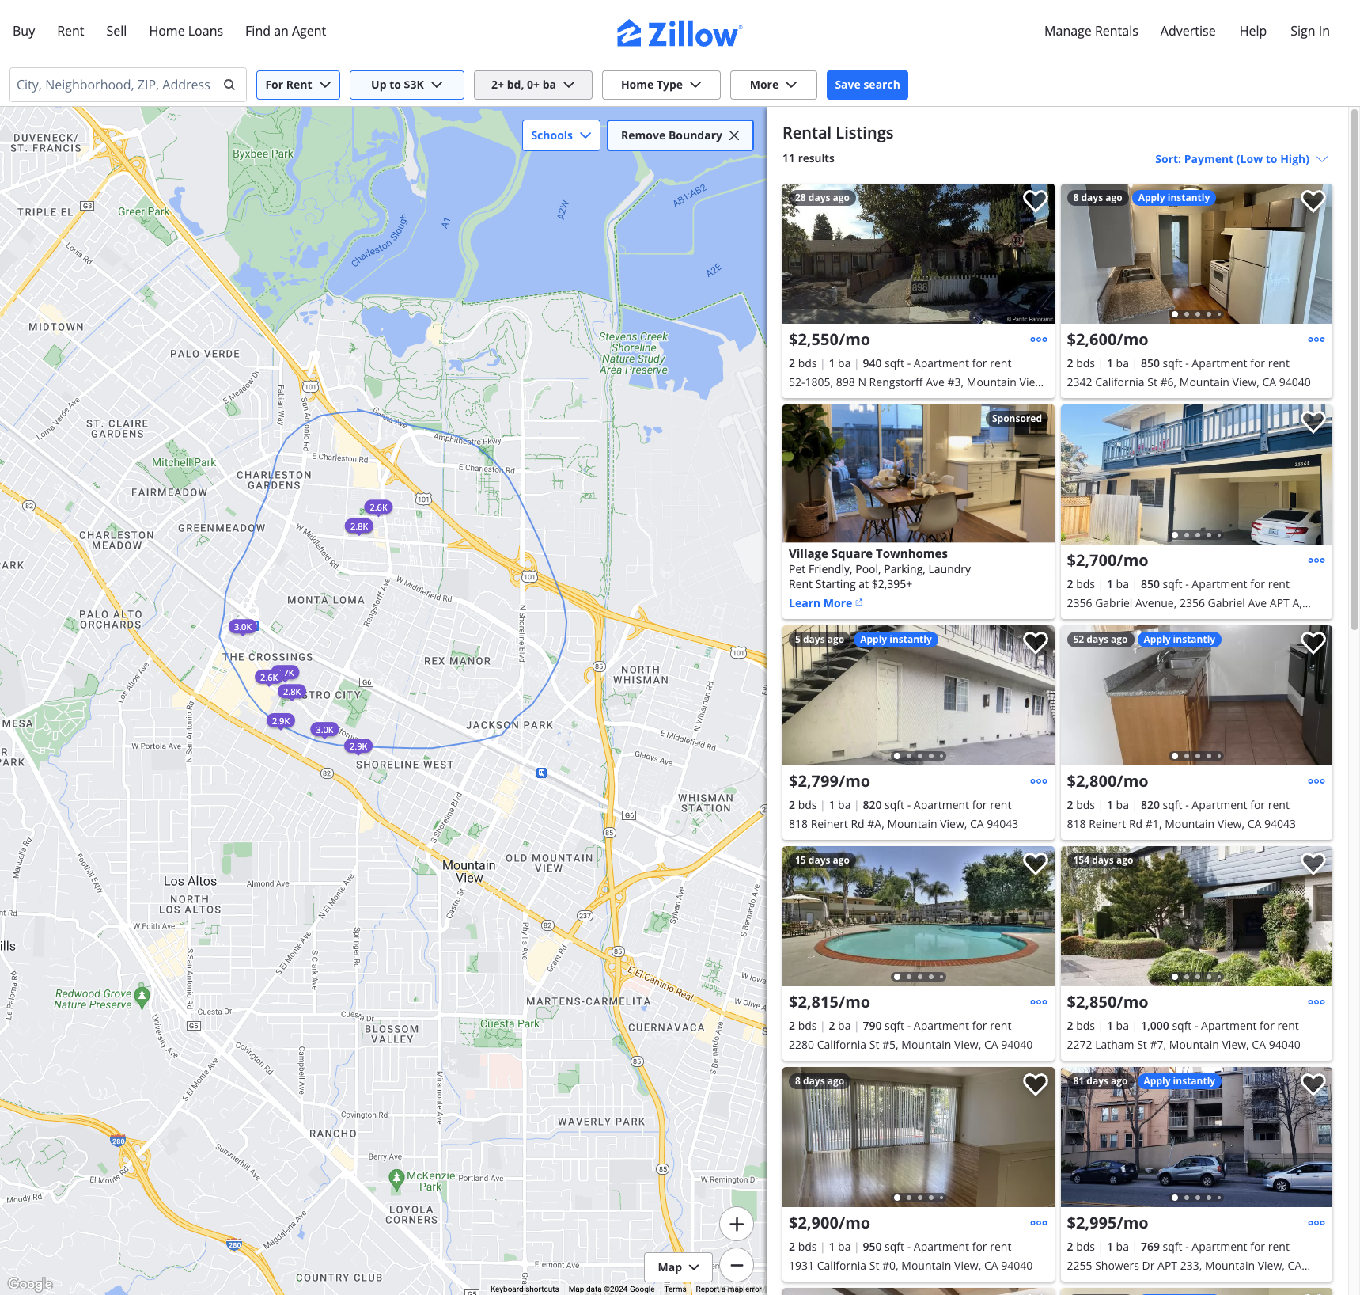The image size is (1360, 1295).
Task: Click the Save search button
Action: (867, 85)
